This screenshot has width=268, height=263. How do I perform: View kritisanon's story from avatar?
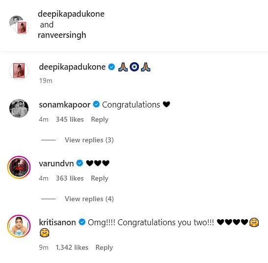pos(19,226)
